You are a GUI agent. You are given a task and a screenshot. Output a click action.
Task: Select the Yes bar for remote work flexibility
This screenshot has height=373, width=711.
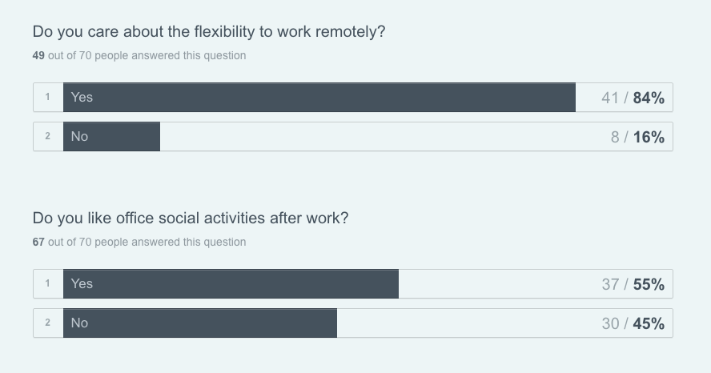coord(319,98)
